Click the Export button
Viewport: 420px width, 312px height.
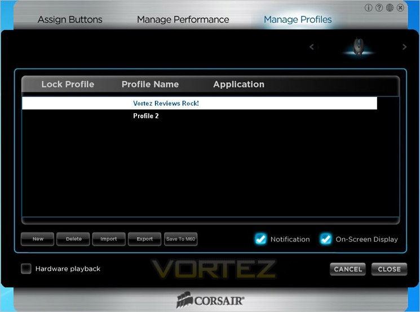click(145, 239)
